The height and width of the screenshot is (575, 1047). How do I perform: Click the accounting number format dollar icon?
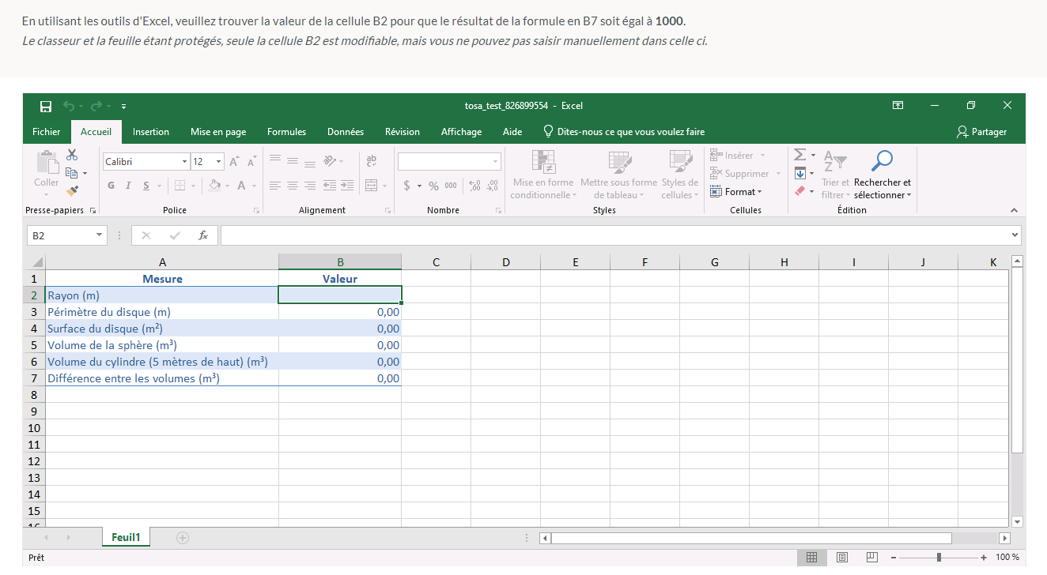407,186
